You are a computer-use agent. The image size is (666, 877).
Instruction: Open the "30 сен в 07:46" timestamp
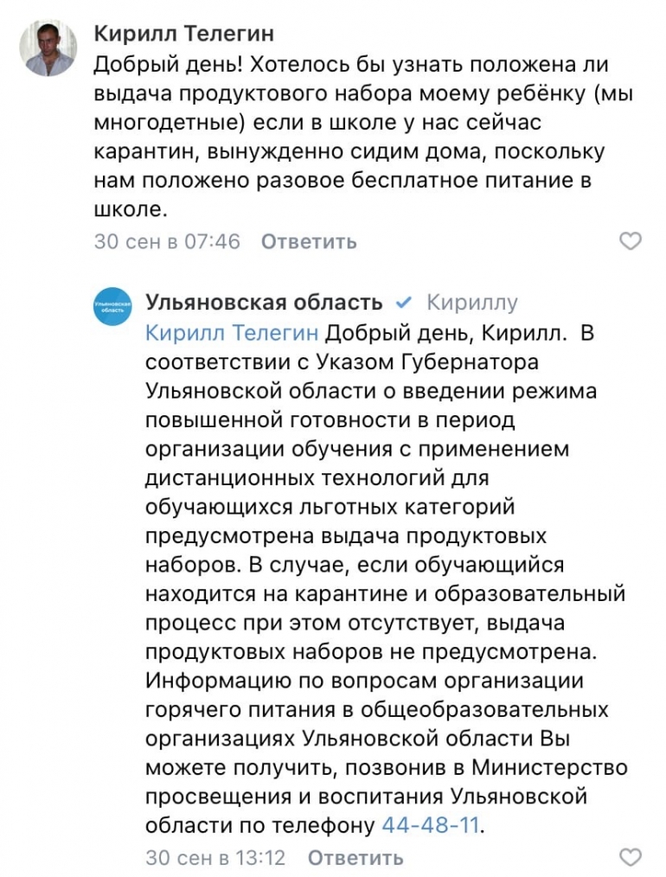[x=167, y=241]
